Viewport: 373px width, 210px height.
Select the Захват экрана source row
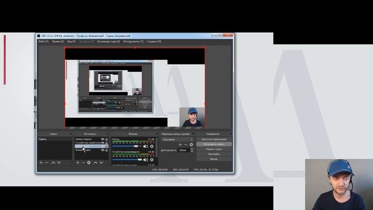pos(92,139)
